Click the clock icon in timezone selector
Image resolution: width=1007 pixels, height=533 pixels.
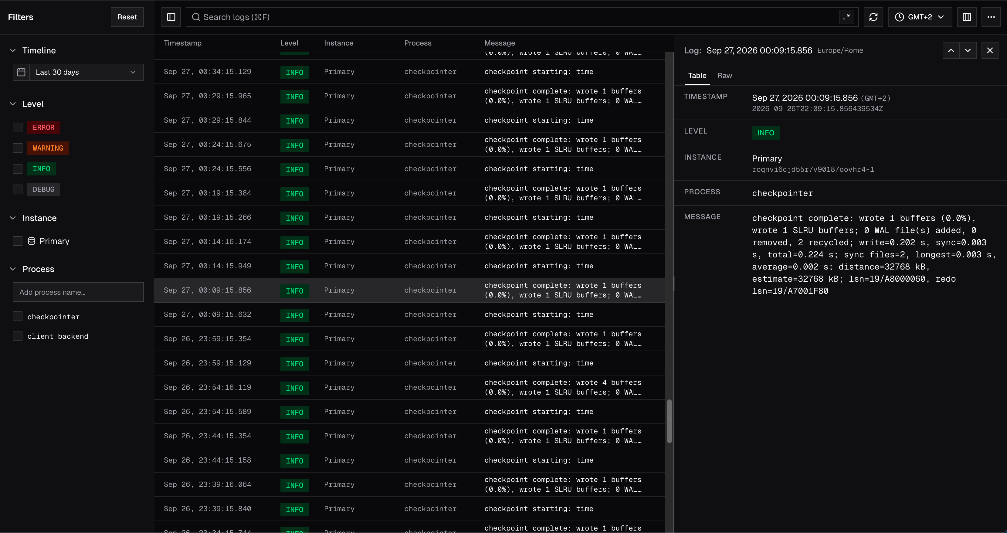[900, 17]
